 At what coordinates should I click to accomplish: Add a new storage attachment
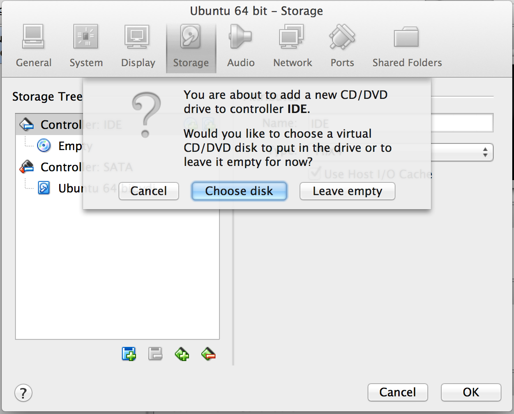pyautogui.click(x=181, y=354)
